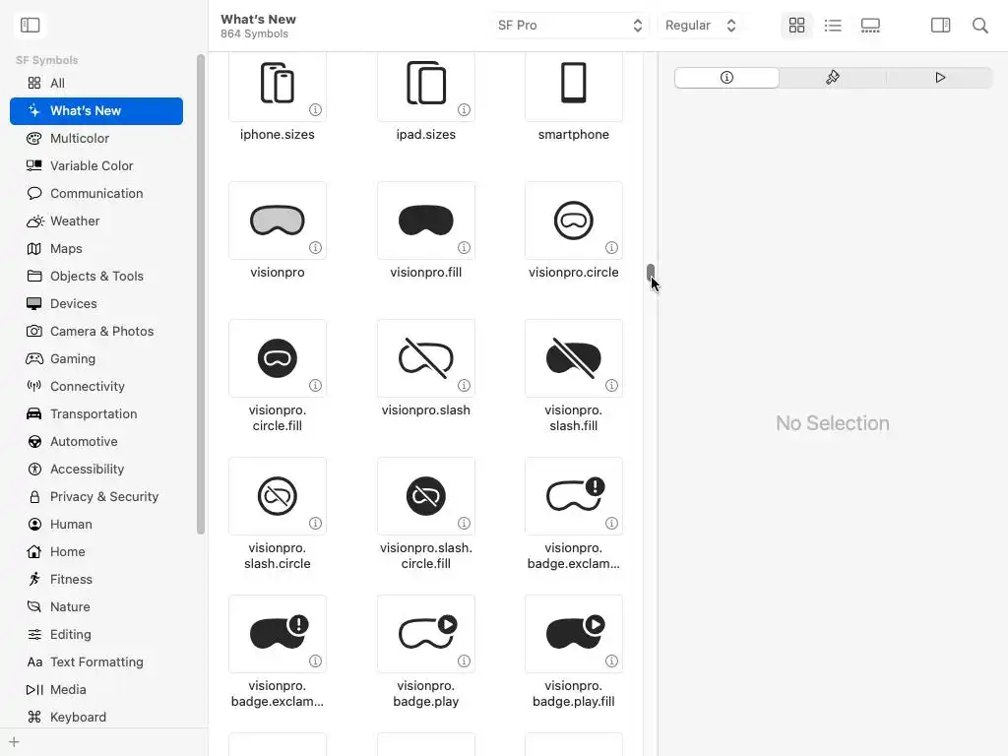Screen dimensions: 1008x756
Task: Open the Keyboard category
Action: click(96, 718)
